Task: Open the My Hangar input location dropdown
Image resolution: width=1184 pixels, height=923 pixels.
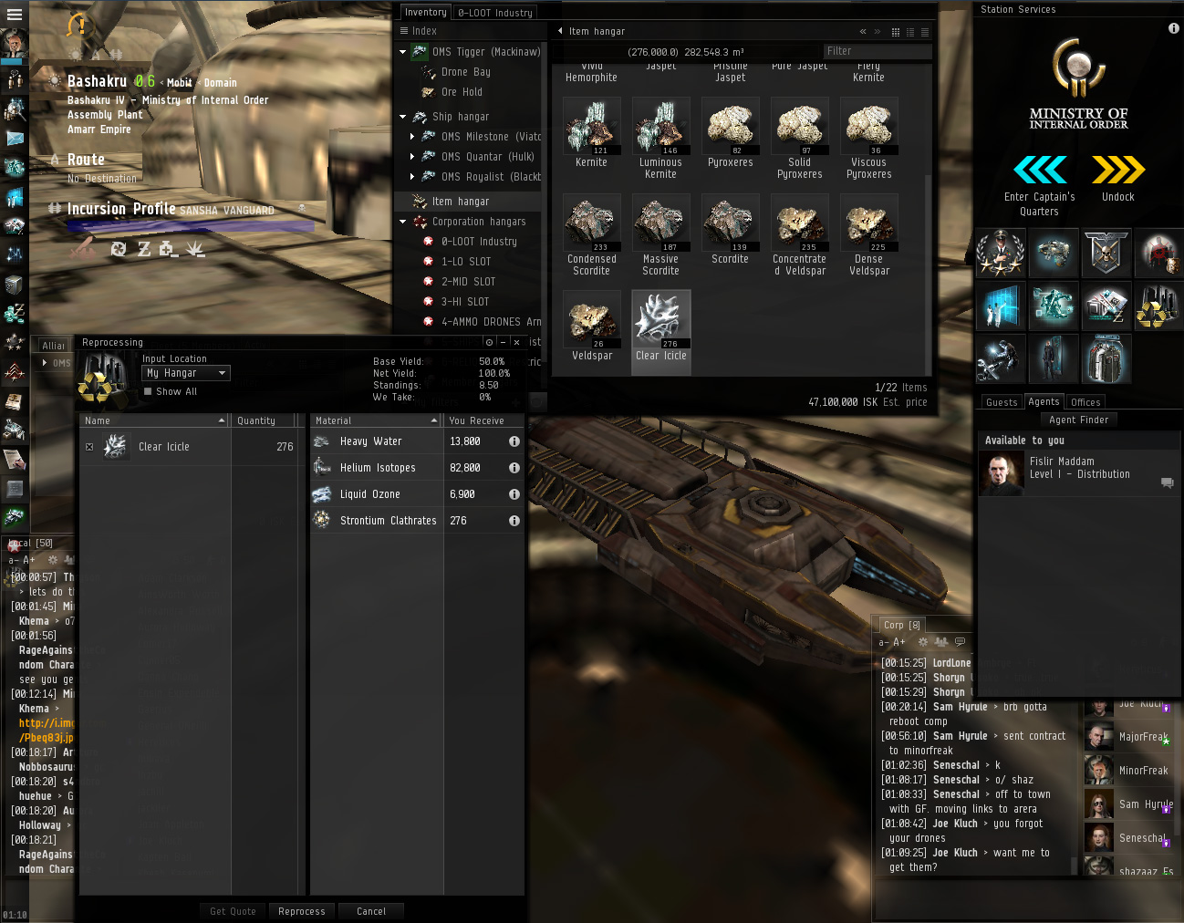Action: [186, 373]
